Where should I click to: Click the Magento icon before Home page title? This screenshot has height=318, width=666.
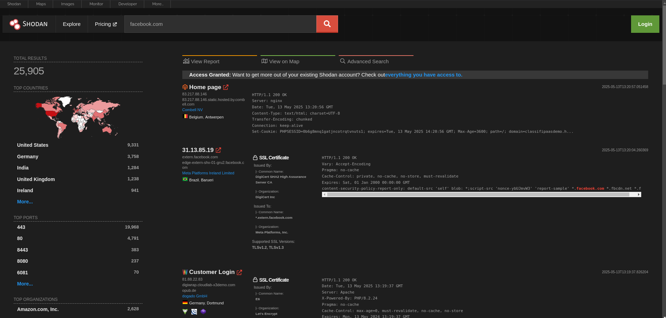coord(185,87)
